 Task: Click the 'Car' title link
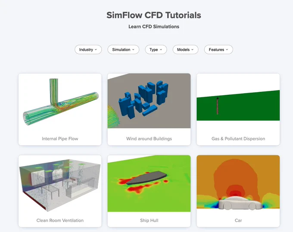coord(238,220)
